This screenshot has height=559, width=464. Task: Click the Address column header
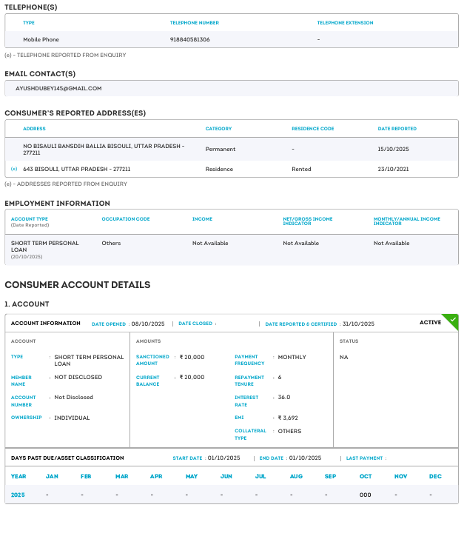click(34, 129)
